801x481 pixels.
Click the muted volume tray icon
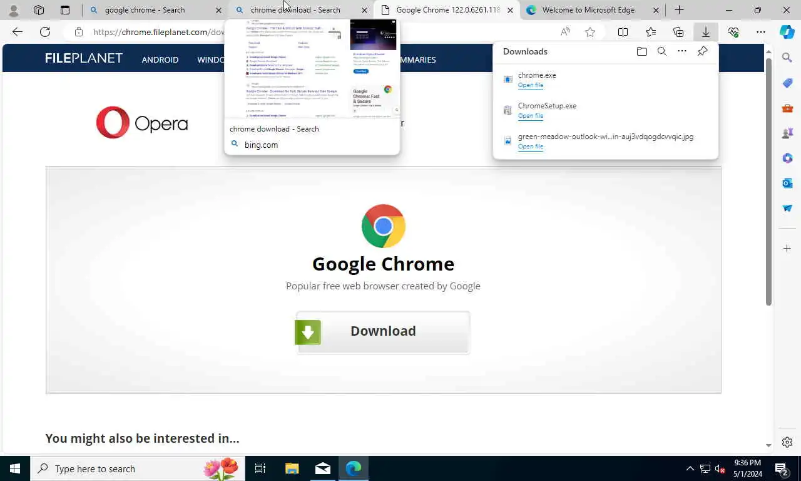pyautogui.click(x=720, y=468)
